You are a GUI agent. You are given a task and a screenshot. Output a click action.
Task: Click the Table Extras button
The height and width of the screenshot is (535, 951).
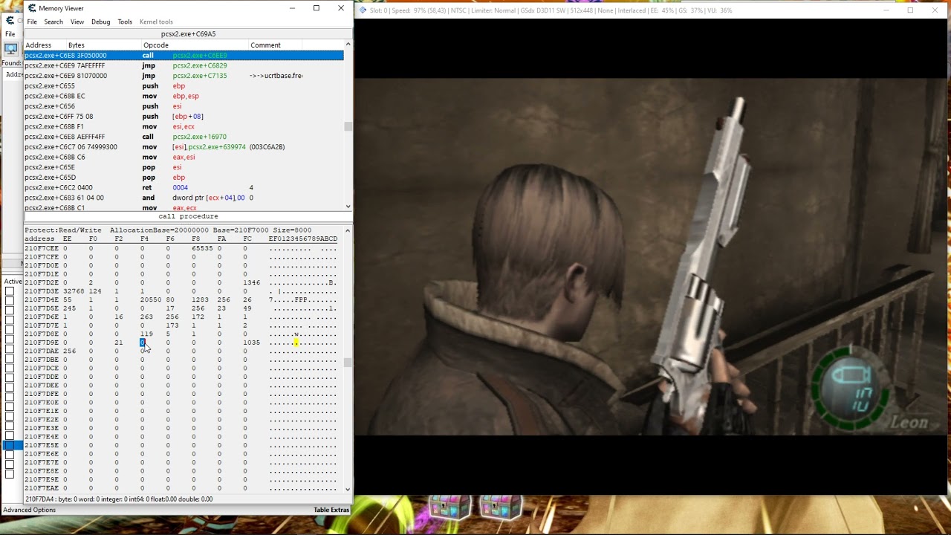tap(331, 510)
